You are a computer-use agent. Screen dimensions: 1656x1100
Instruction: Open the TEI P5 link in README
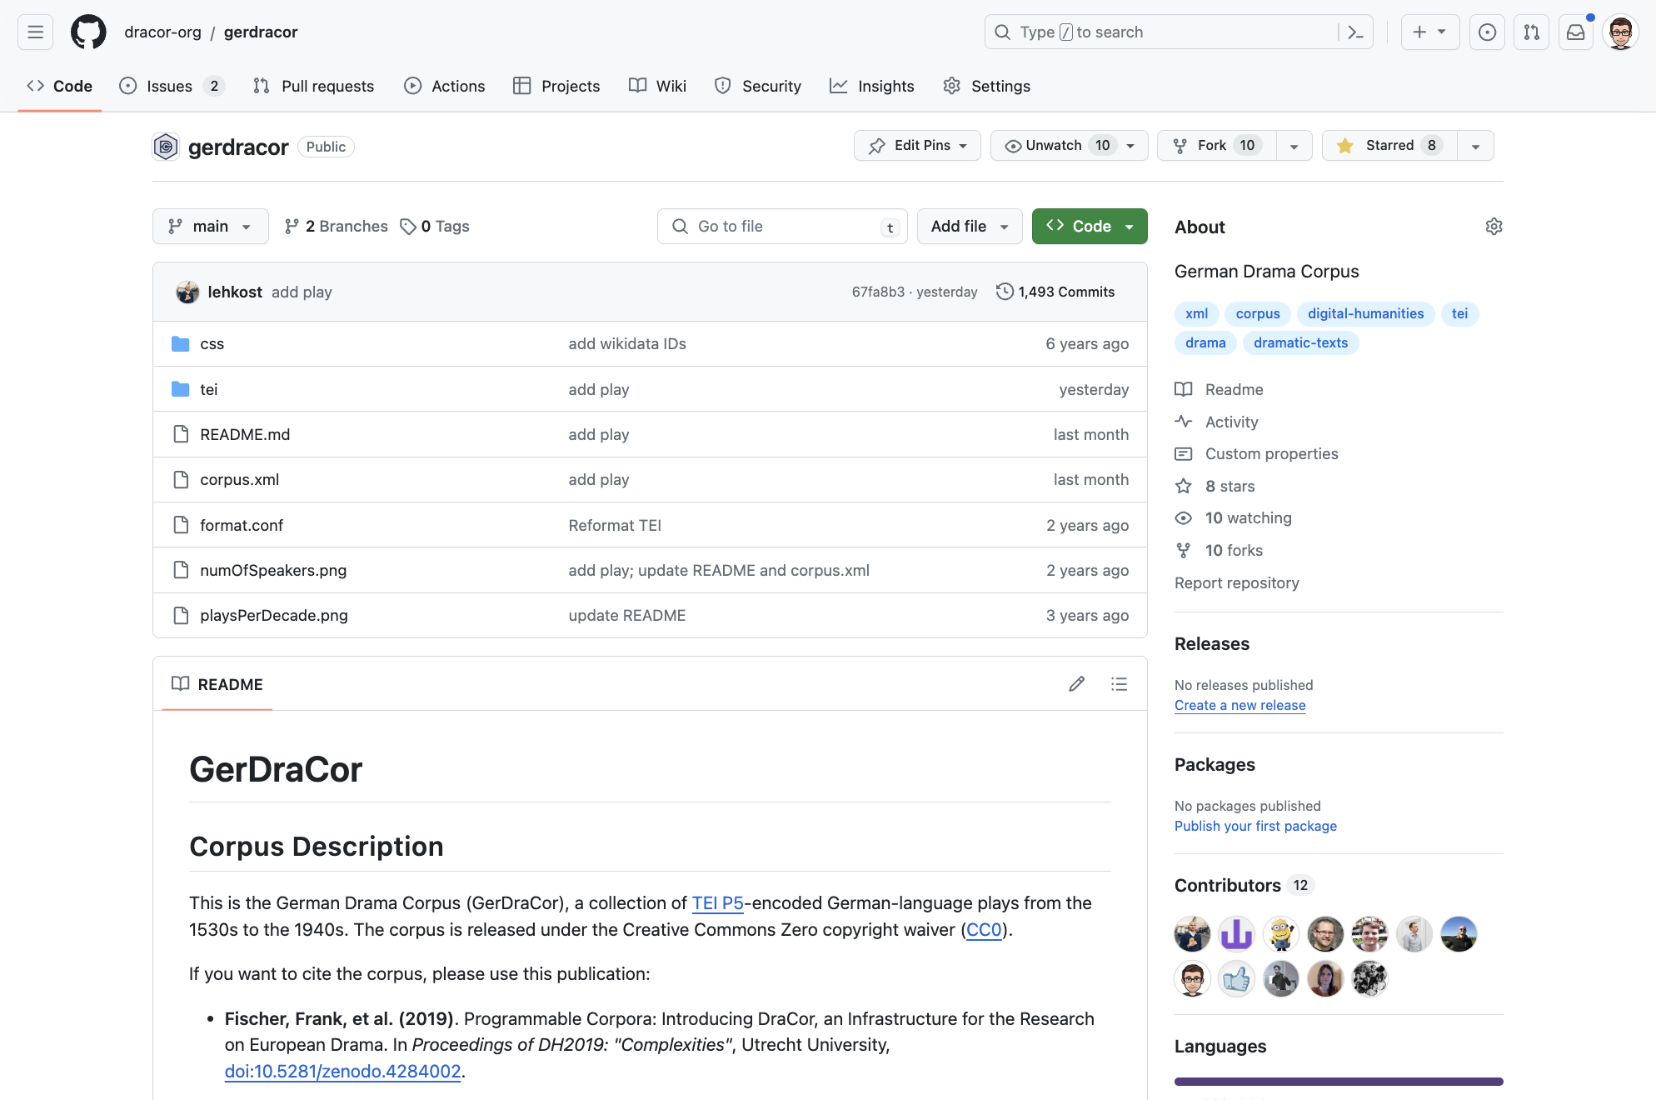pyautogui.click(x=717, y=903)
